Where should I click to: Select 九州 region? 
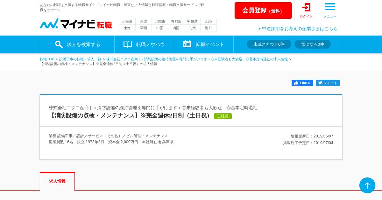click(x=192, y=28)
